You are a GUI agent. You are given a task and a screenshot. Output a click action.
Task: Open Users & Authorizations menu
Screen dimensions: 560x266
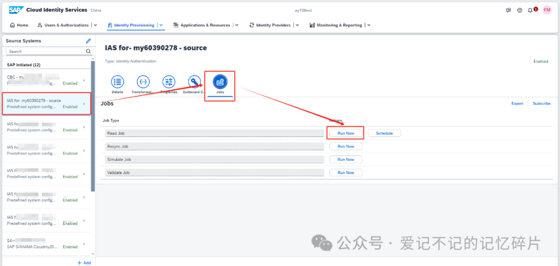click(x=63, y=25)
